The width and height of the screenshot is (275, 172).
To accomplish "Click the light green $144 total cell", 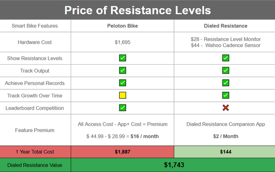I will [x=226, y=152].
